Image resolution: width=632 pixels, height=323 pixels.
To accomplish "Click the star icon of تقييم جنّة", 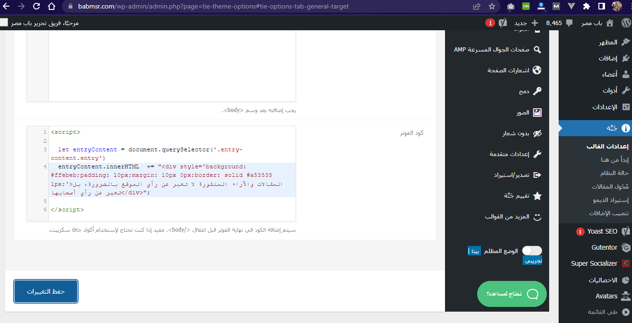I will click(537, 196).
